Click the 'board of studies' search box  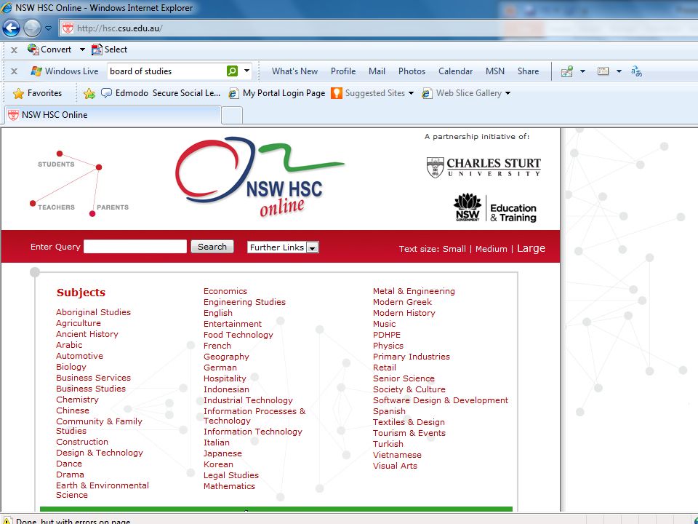pos(167,71)
